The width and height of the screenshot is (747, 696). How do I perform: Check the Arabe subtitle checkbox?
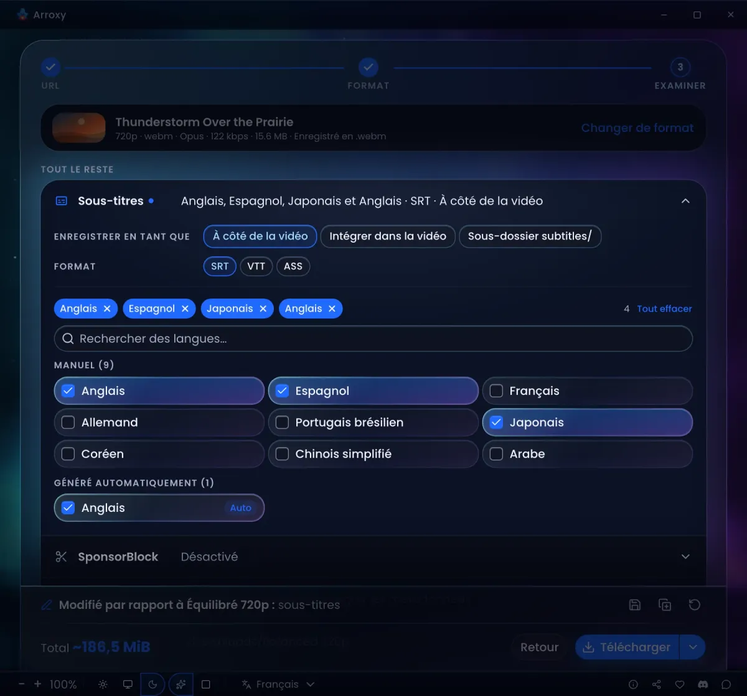[x=496, y=454]
